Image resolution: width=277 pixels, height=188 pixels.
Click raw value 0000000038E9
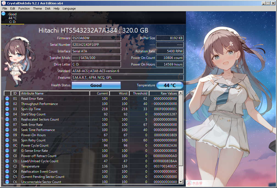pyautogui.click(x=165, y=135)
